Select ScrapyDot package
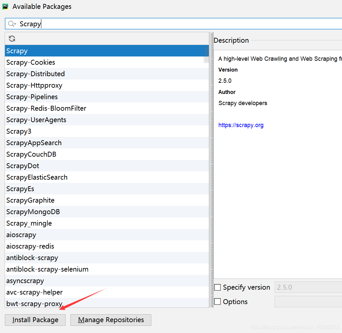Screen dimensions: 342x333 107,166
